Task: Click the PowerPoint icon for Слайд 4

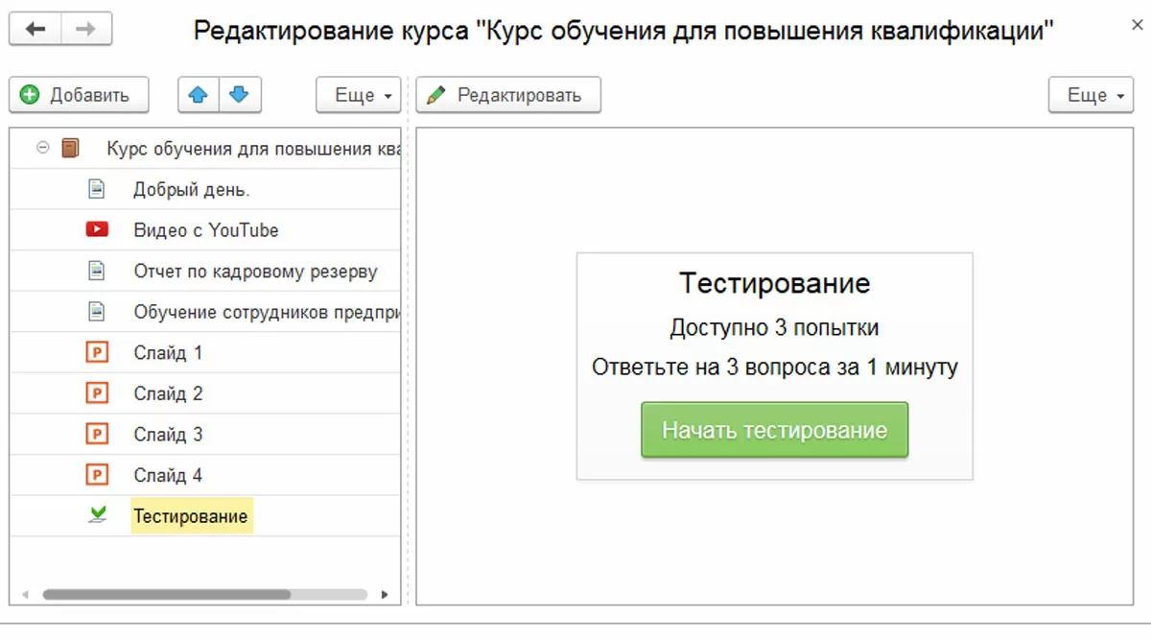Action: tap(96, 475)
